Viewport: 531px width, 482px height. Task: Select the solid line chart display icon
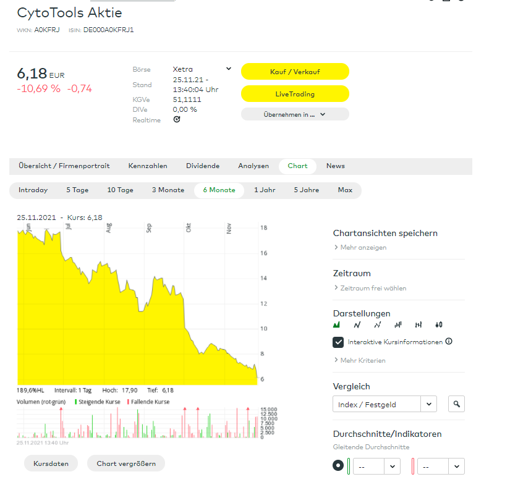coord(357,325)
